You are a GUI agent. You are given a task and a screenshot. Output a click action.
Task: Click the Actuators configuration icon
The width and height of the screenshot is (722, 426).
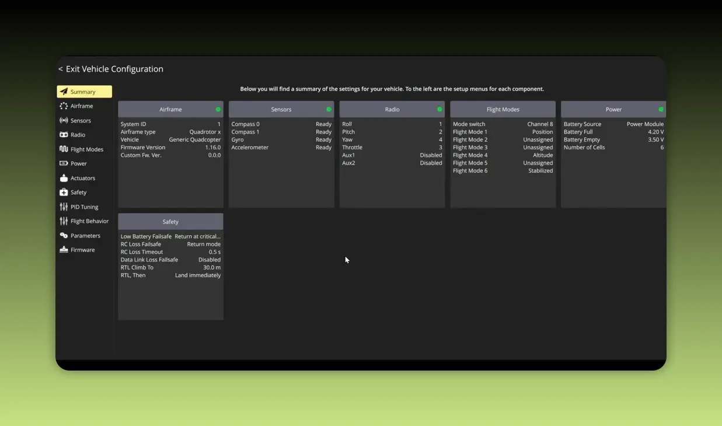(x=64, y=177)
